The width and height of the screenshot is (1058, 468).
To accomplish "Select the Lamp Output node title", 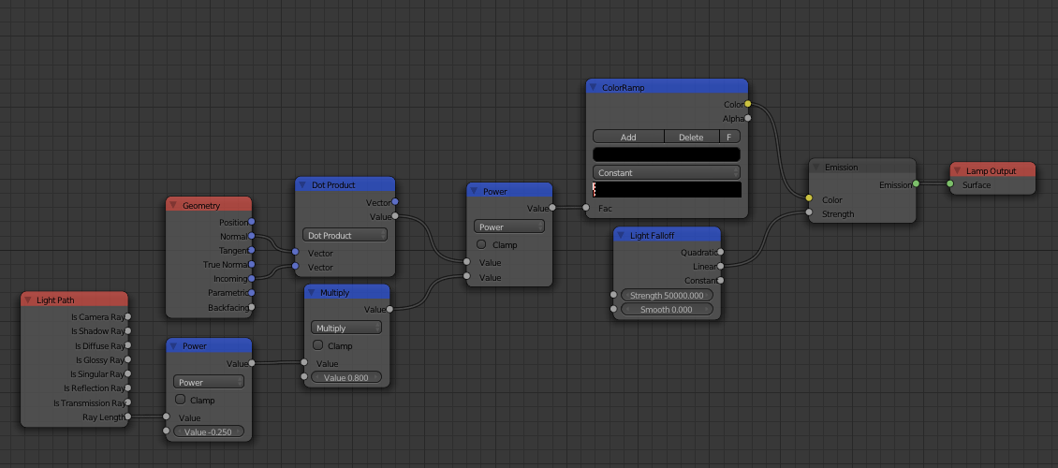I will tap(992, 170).
